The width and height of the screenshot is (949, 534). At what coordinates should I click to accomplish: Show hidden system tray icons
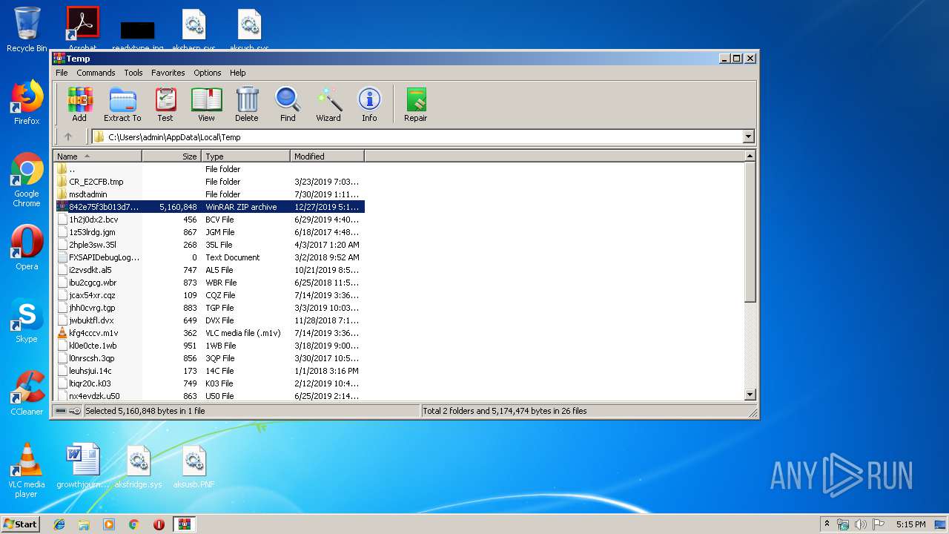(827, 524)
